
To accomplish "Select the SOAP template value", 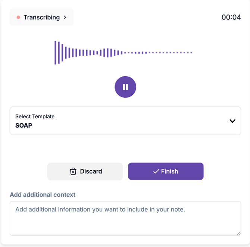I will 24,126.
